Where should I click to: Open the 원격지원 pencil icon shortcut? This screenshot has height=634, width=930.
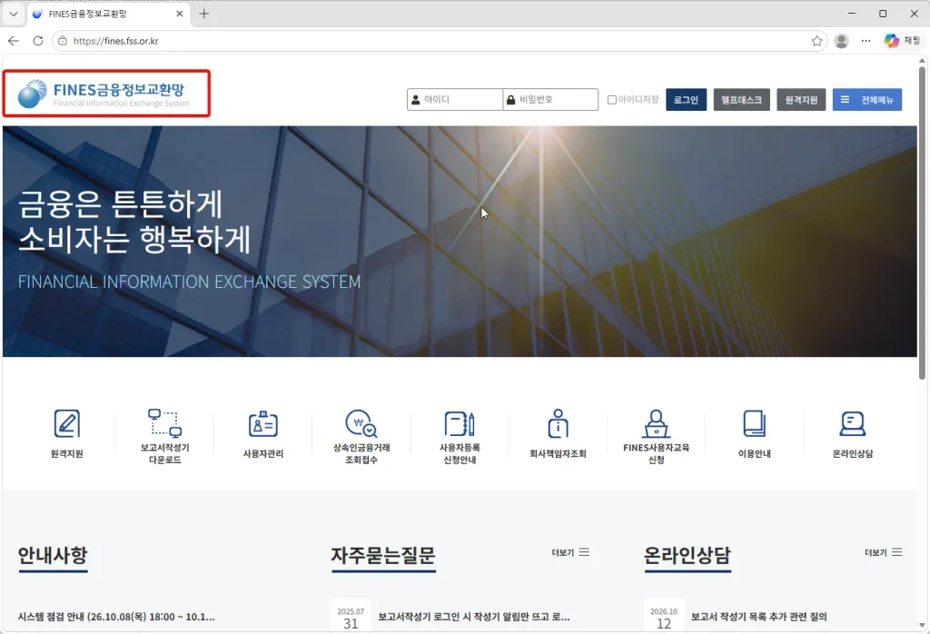click(x=66, y=424)
